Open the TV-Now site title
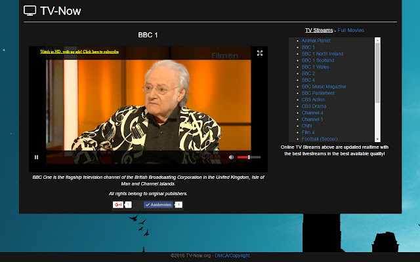 pos(60,11)
